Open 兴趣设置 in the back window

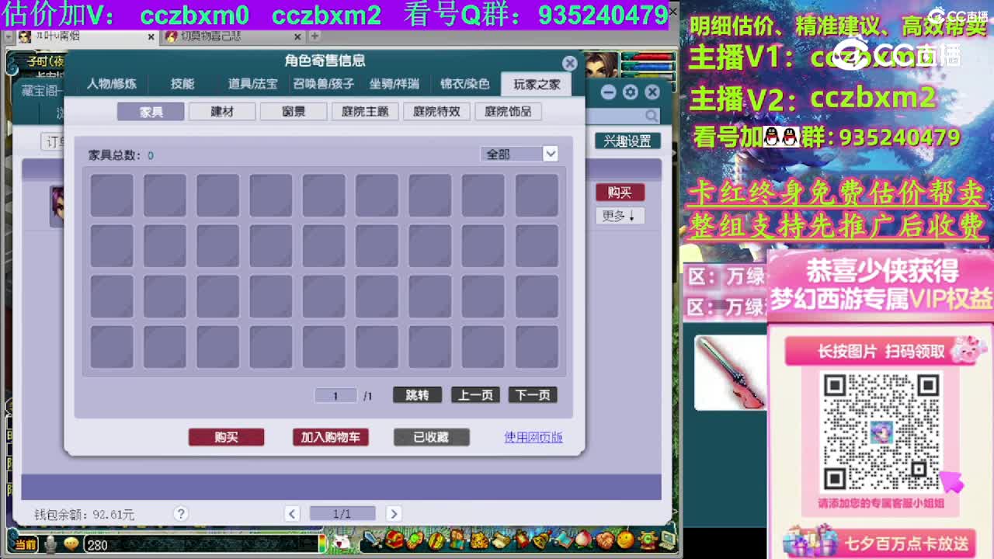627,141
